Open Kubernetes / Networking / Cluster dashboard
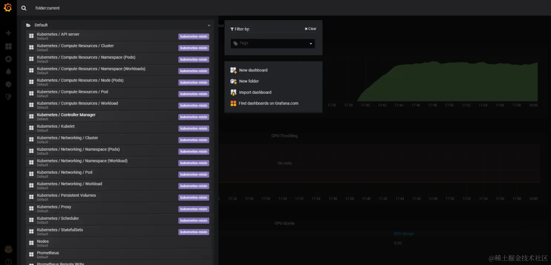551x265 pixels. tap(119, 139)
